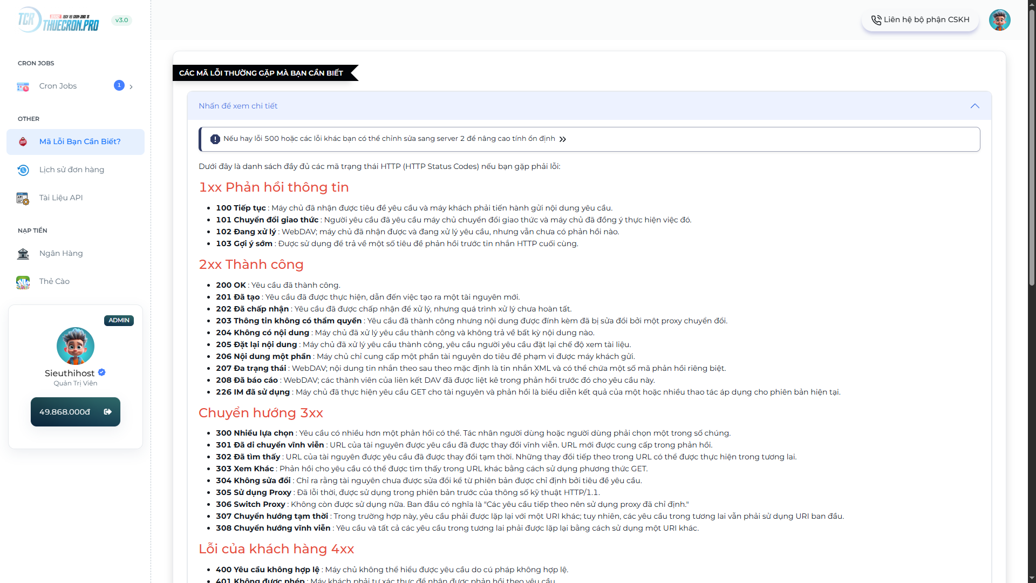
Task: Click the info icon in alert banner
Action: [215, 139]
